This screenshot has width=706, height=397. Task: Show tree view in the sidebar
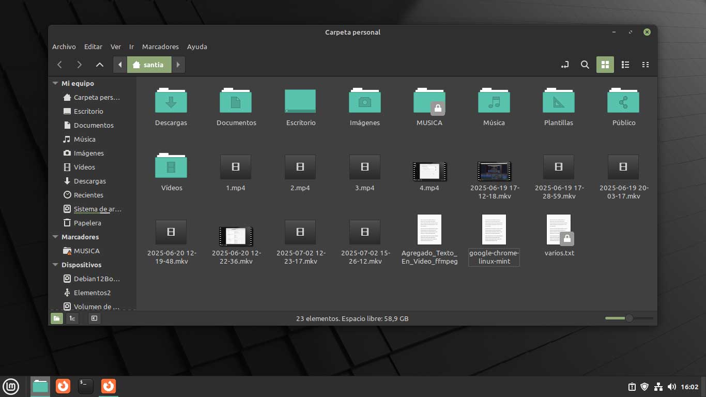(72, 318)
